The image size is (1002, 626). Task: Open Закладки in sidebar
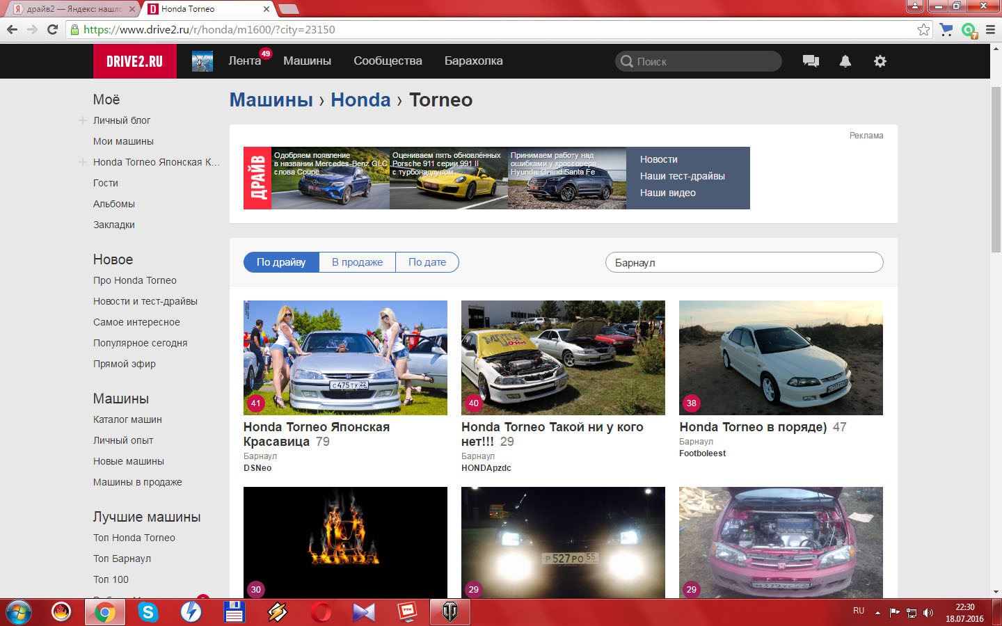114,225
